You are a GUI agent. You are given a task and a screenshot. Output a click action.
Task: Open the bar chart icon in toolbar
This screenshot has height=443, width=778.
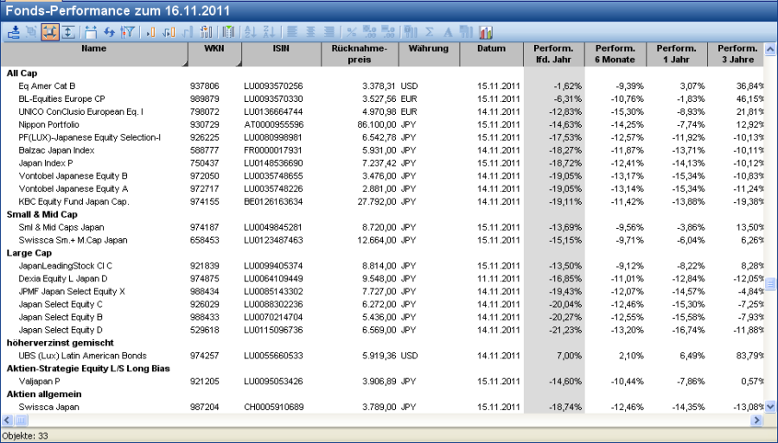[x=486, y=32]
